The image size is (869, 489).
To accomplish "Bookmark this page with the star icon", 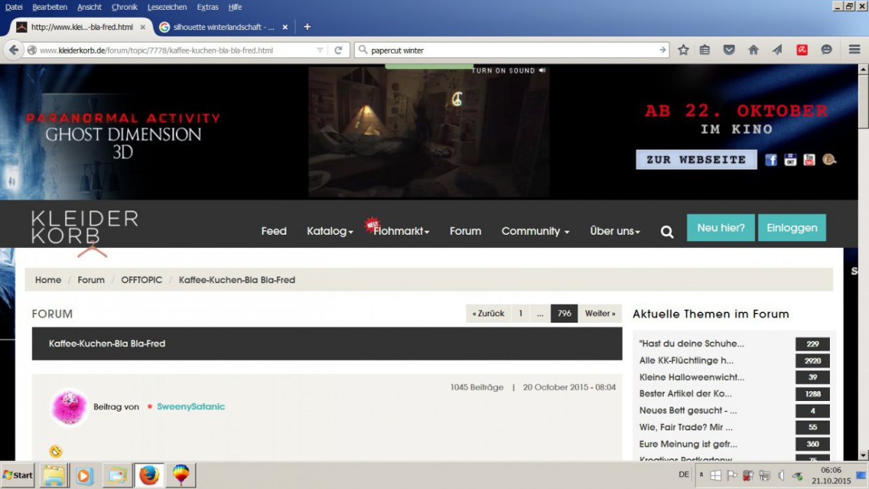I will [683, 50].
